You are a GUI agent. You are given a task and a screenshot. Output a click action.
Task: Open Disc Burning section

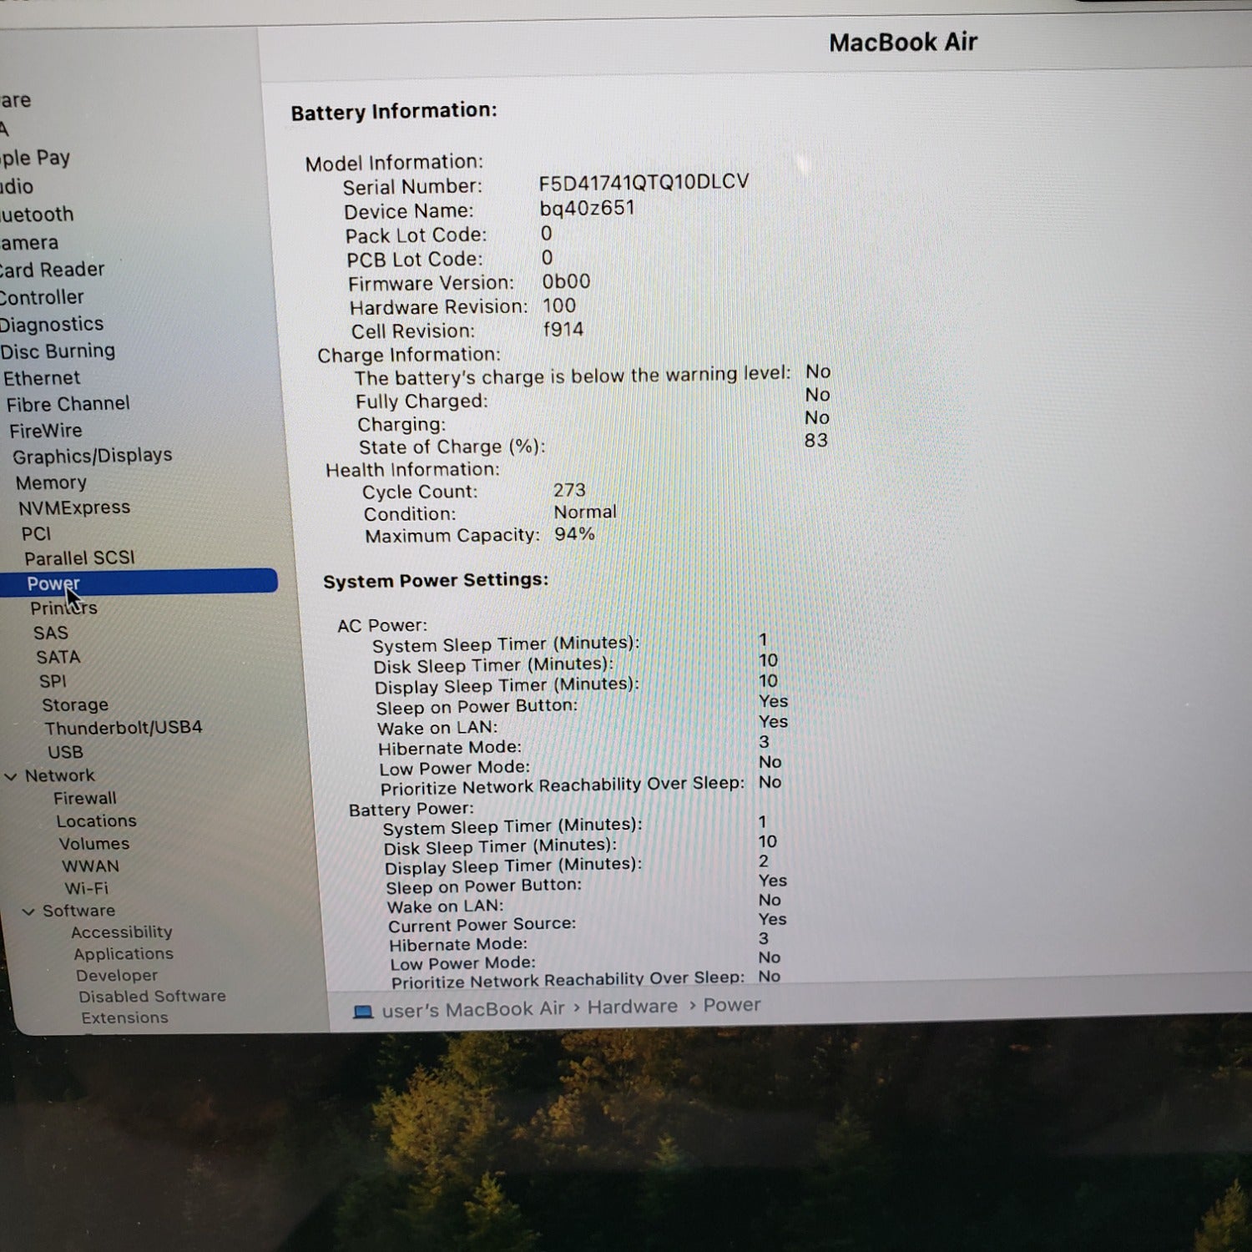coord(58,351)
